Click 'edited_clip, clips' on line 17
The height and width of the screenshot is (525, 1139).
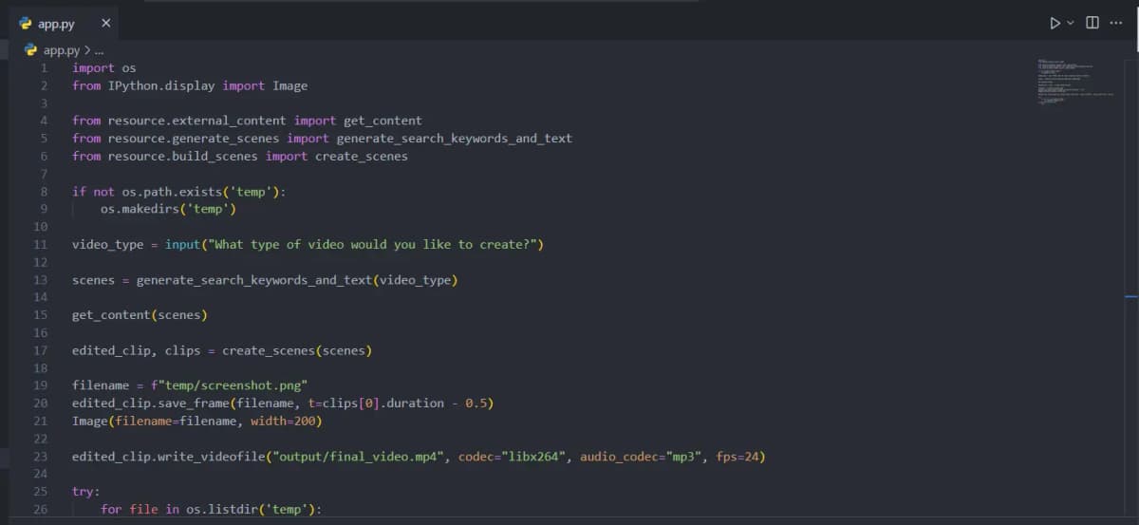click(137, 350)
